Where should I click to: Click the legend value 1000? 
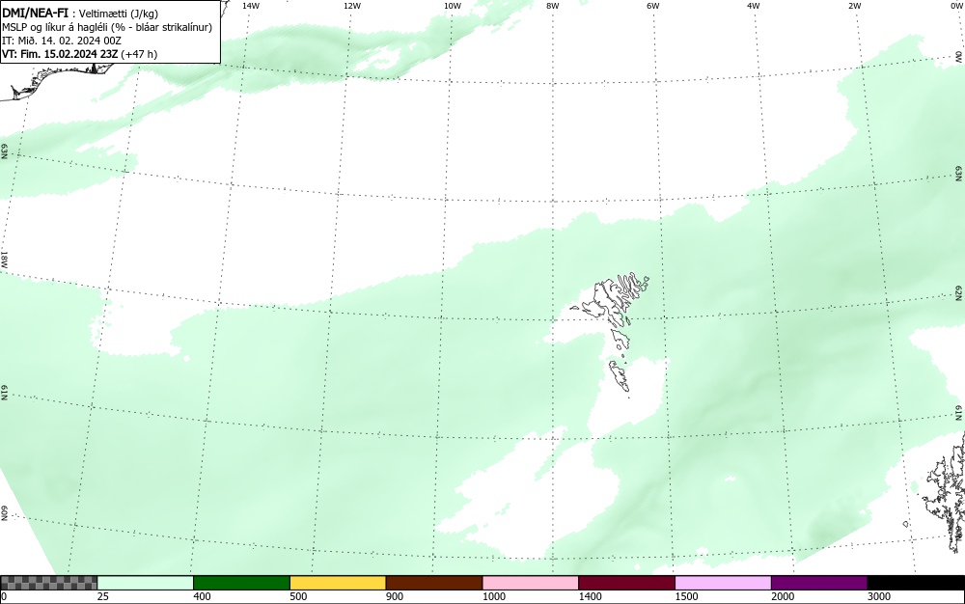click(493, 596)
